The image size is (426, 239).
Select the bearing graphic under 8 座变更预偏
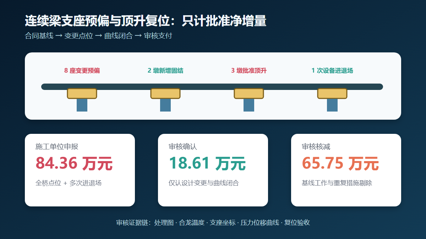tap(82, 93)
